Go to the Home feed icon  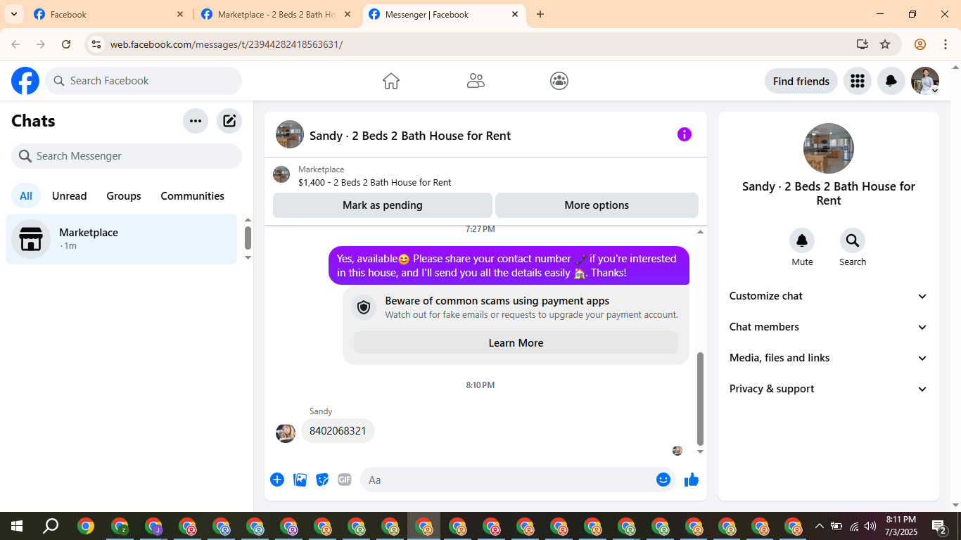click(391, 81)
